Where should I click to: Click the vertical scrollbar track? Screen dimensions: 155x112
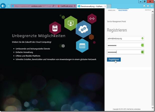point(152,59)
